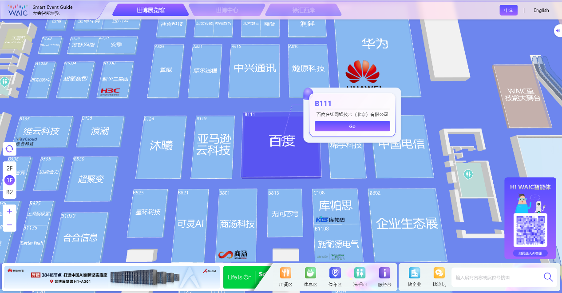Click the H3C logo on booth A1030
Image resolution: width=562 pixels, height=293 pixels.
(x=110, y=91)
